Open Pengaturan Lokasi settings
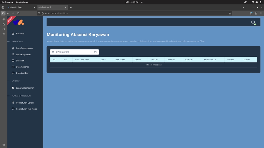 tap(25, 103)
